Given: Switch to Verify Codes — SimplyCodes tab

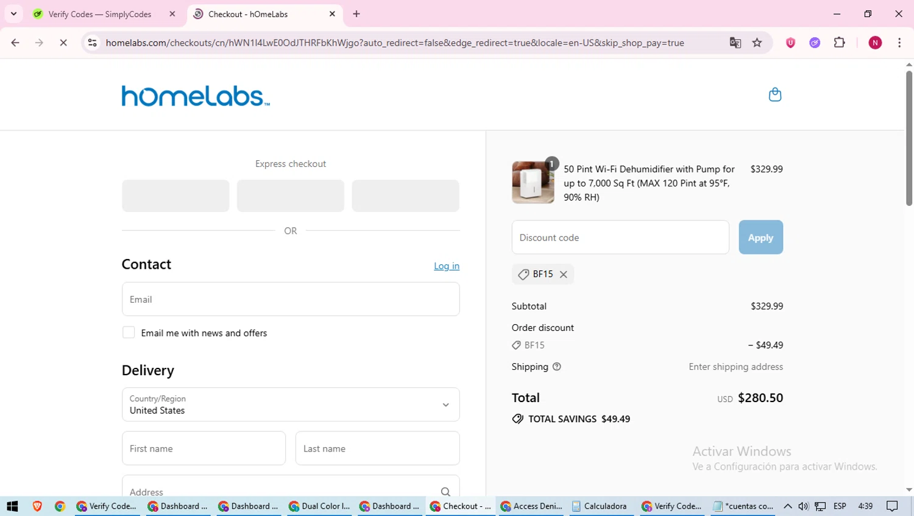Looking at the screenshot, I should coord(99,14).
